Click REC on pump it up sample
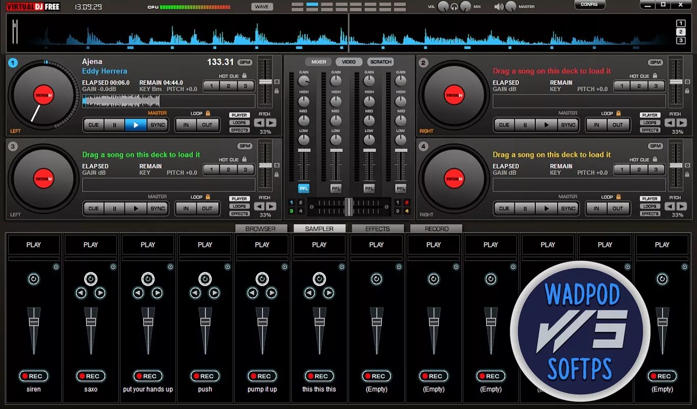The height and width of the screenshot is (409, 697). [262, 376]
